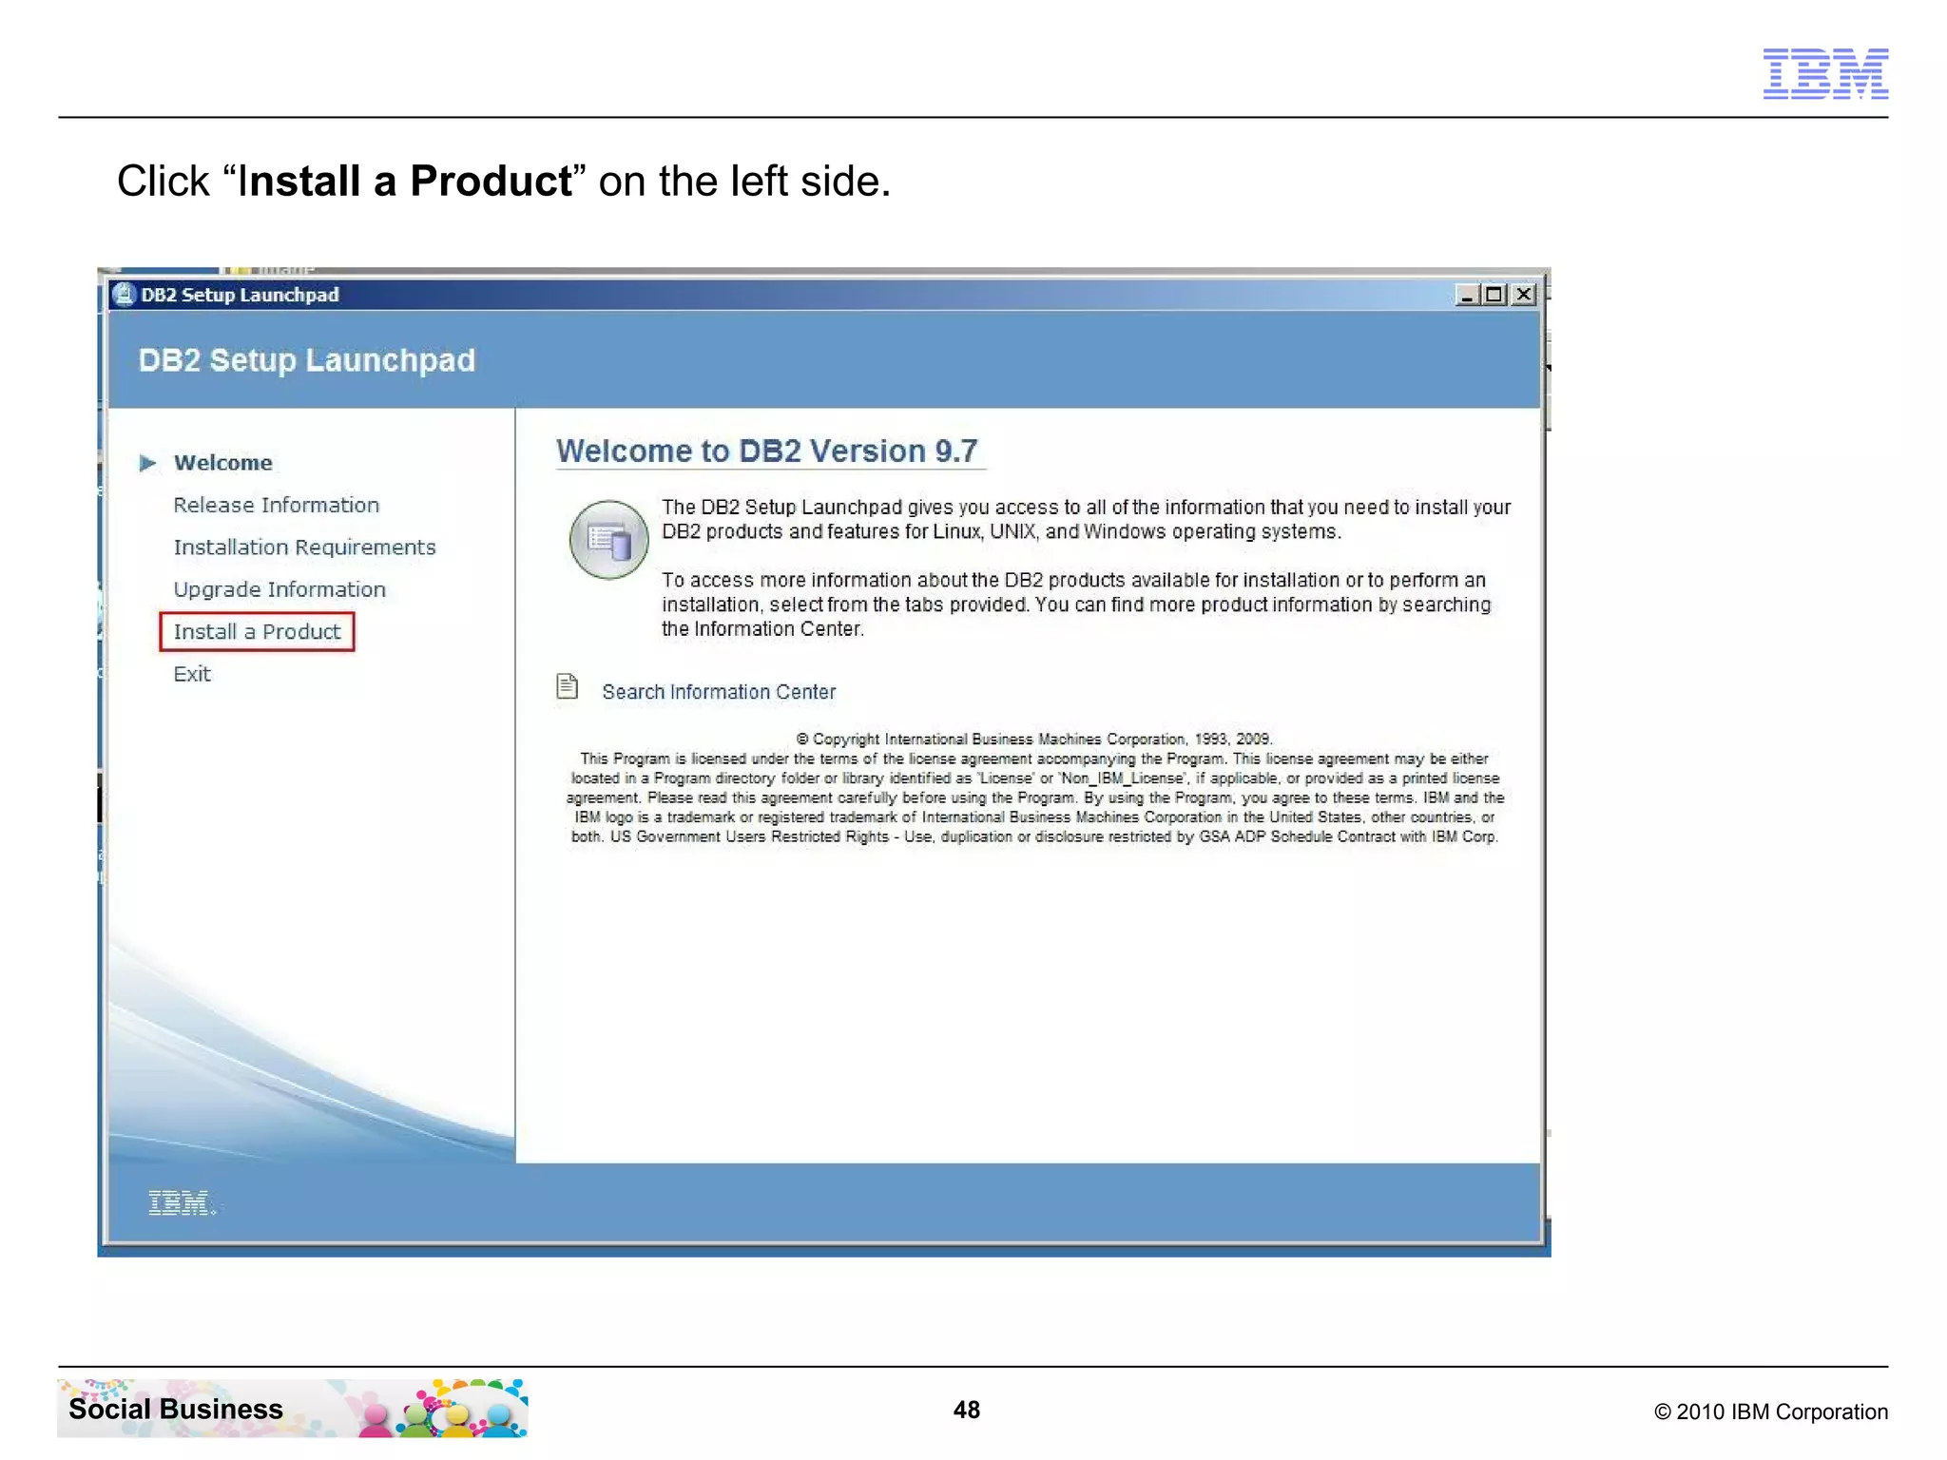This screenshot has width=1947, height=1460.
Task: Open Release Information in the sidebar
Action: 276,505
